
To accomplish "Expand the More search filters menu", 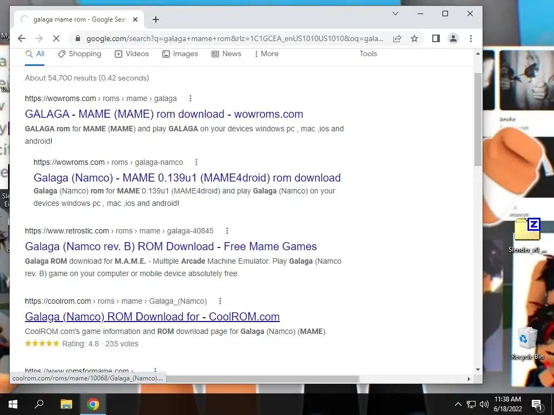I will click(x=266, y=54).
